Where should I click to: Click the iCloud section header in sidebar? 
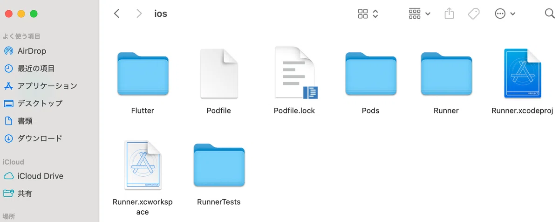13,162
